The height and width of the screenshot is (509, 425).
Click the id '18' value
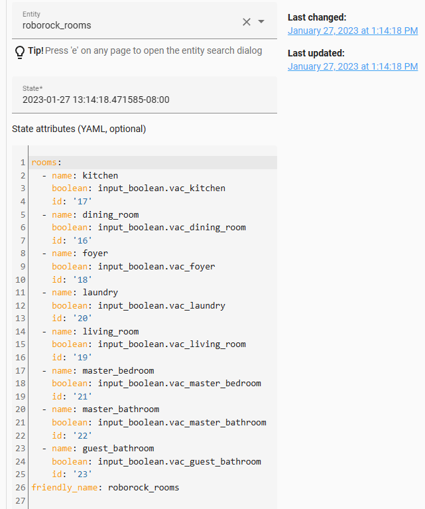82,279
